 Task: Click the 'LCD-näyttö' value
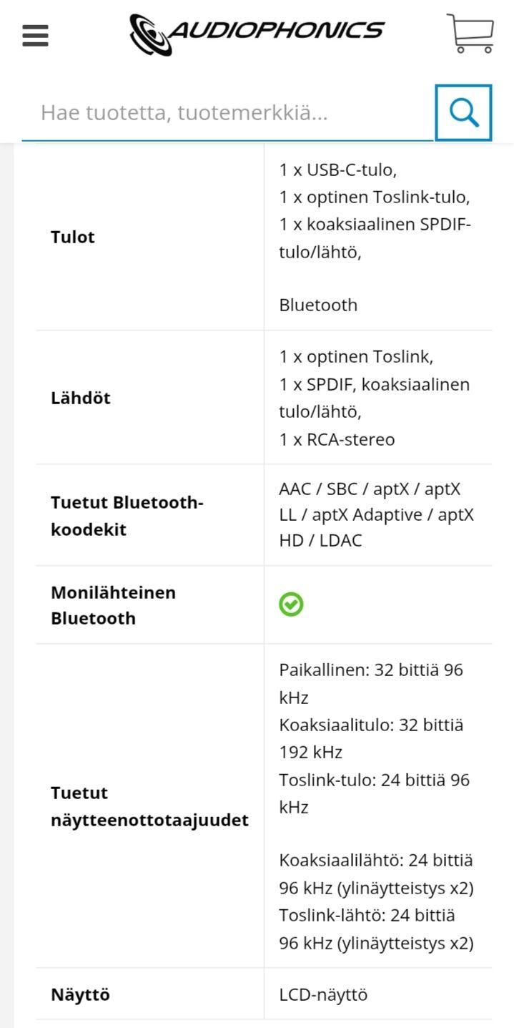(323, 994)
